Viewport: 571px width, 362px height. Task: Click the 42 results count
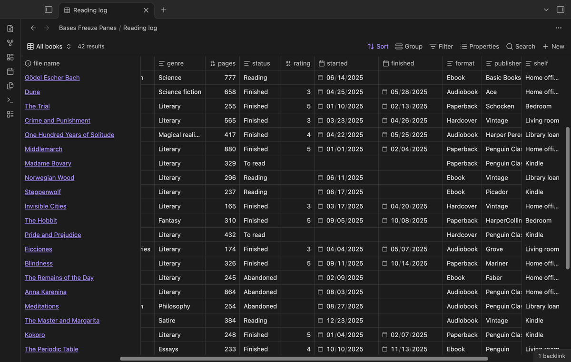(x=91, y=46)
